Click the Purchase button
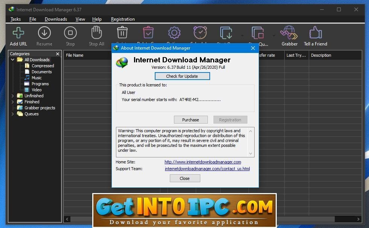 click(x=191, y=120)
